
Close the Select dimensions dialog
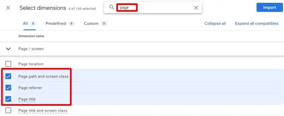[8, 8]
